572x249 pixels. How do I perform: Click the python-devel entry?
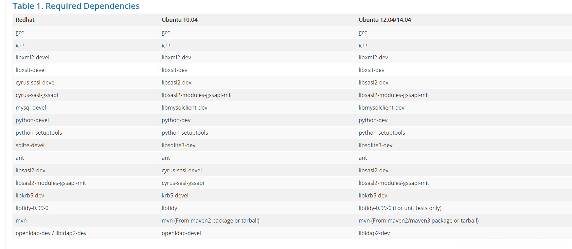(32, 120)
